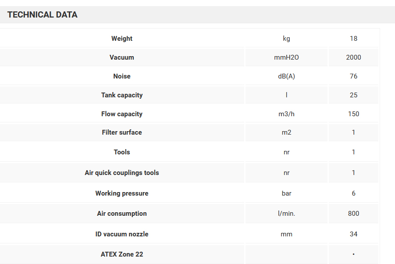Image resolution: width=395 pixels, height=264 pixels.
Task: Click the ID vacuum nozzle label
Action: (122, 234)
